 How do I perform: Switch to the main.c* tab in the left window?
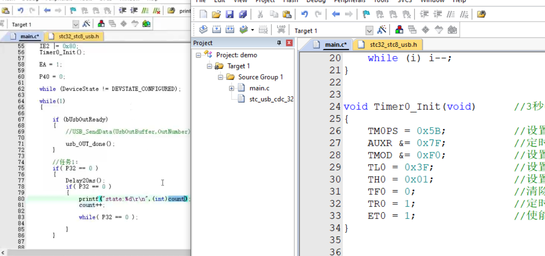(24, 37)
